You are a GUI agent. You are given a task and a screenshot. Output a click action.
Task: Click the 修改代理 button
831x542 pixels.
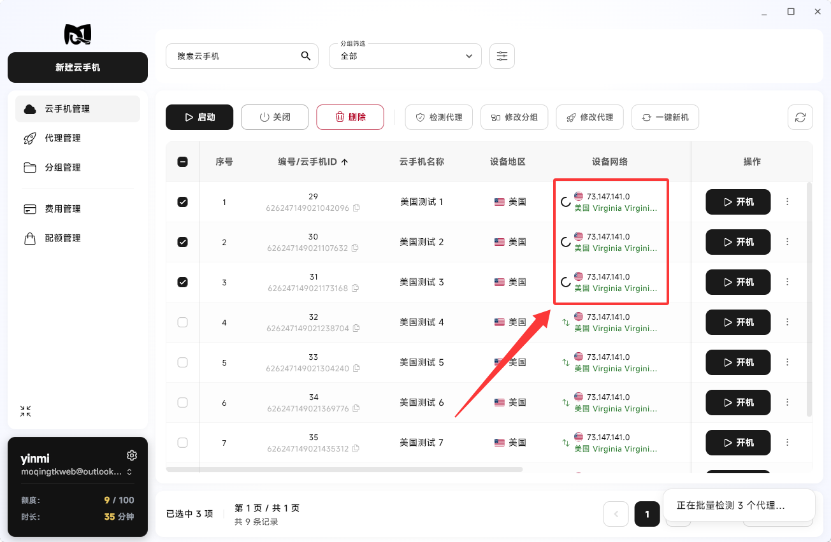589,117
